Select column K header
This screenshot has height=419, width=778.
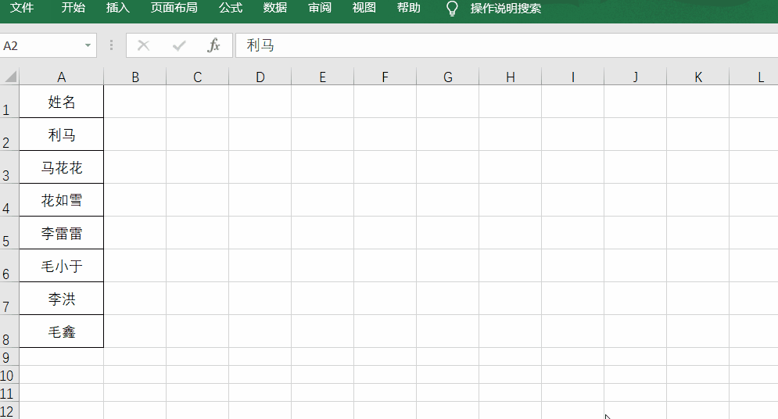coord(697,77)
